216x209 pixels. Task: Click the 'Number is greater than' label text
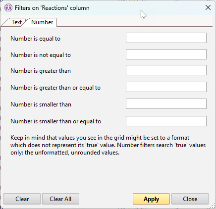pyautogui.click(x=41, y=71)
